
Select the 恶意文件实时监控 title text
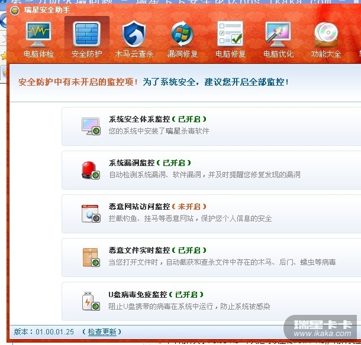coord(140,250)
